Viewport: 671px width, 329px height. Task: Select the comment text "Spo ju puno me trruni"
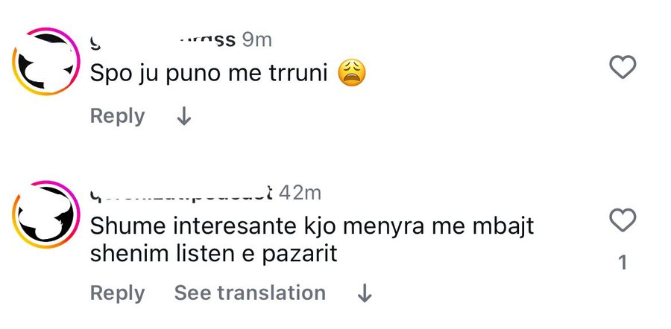[x=210, y=74]
